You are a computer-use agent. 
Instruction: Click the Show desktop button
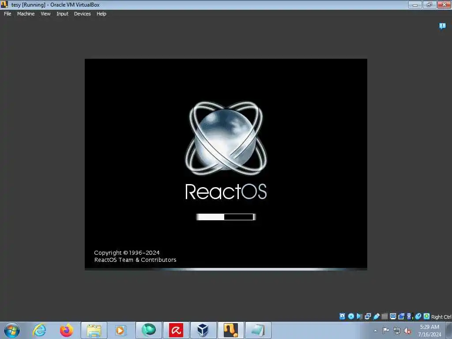click(x=449, y=330)
